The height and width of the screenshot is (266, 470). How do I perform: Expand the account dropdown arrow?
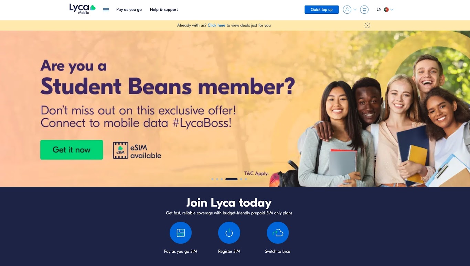tap(355, 10)
